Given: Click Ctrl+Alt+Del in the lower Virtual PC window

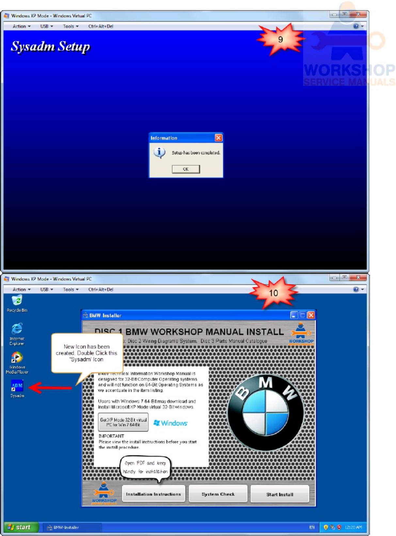Looking at the screenshot, I should coord(101,289).
